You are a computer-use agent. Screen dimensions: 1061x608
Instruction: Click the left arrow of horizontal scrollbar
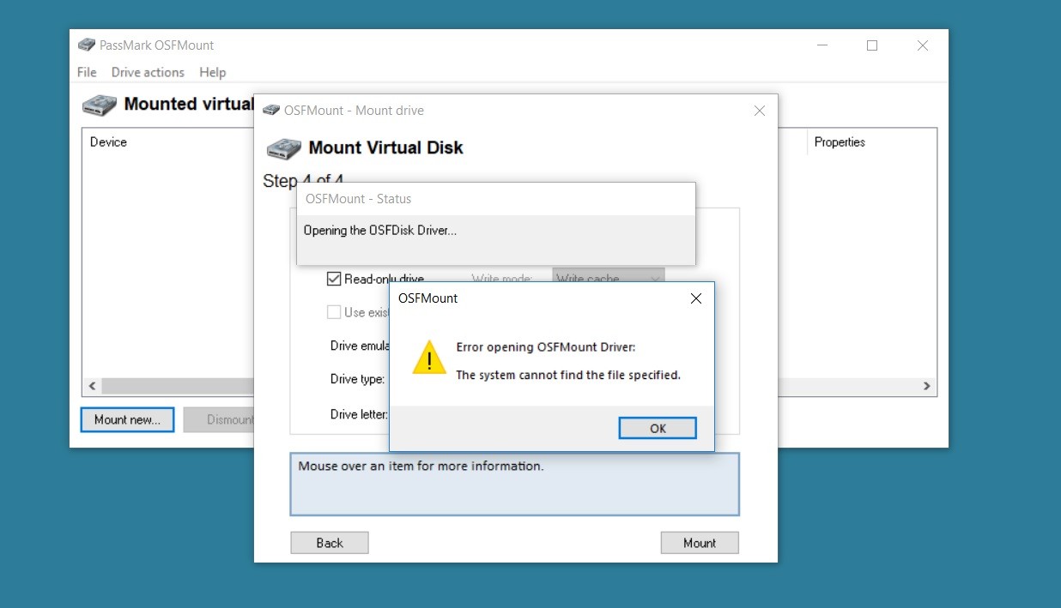[92, 386]
